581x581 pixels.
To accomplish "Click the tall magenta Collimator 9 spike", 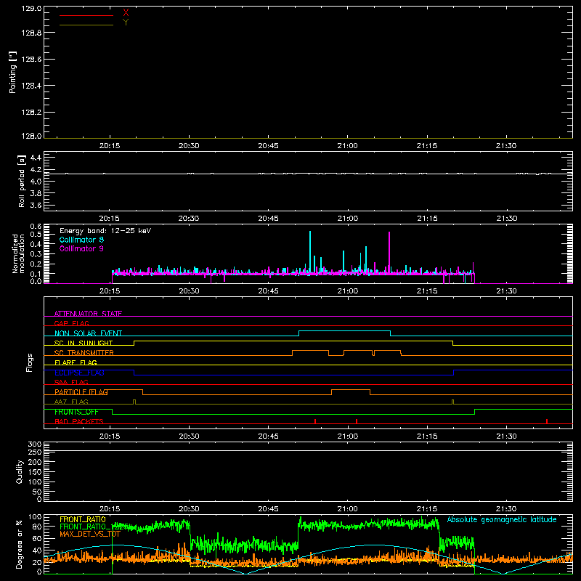I will (x=389, y=252).
